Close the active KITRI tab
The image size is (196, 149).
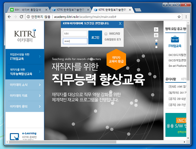[130, 10]
